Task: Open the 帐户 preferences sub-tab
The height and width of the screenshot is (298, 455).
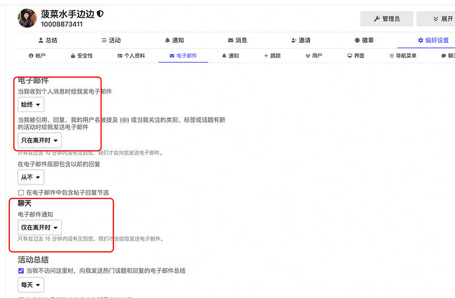Action: (x=37, y=56)
